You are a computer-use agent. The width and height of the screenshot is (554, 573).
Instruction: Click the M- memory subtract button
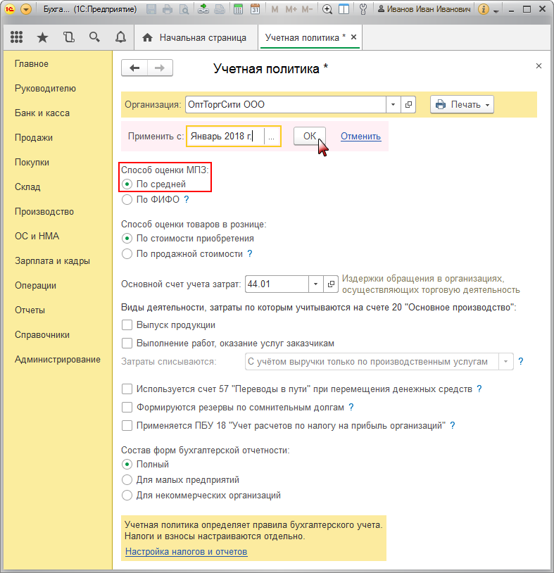point(307,9)
